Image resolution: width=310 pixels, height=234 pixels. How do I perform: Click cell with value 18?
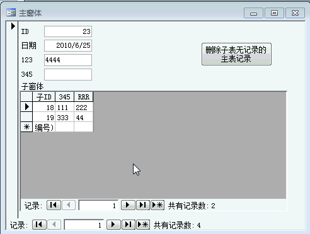(x=44, y=107)
